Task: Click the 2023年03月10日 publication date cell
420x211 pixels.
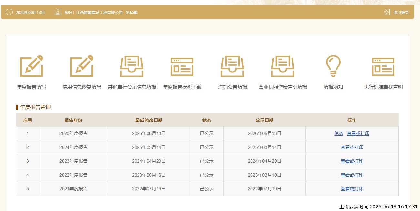Action: click(264, 175)
